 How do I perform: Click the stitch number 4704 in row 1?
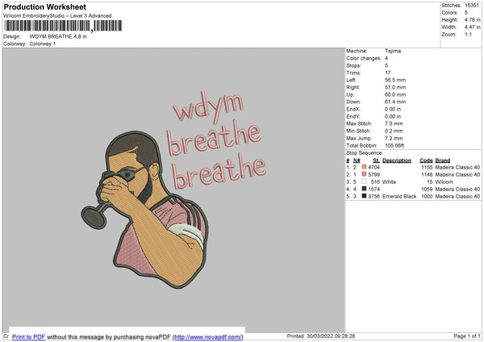click(373, 167)
